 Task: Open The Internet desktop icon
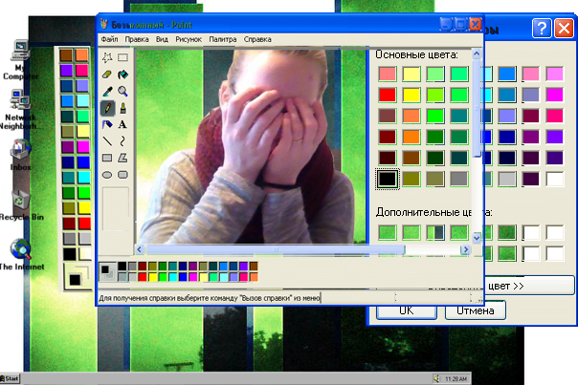(x=21, y=254)
